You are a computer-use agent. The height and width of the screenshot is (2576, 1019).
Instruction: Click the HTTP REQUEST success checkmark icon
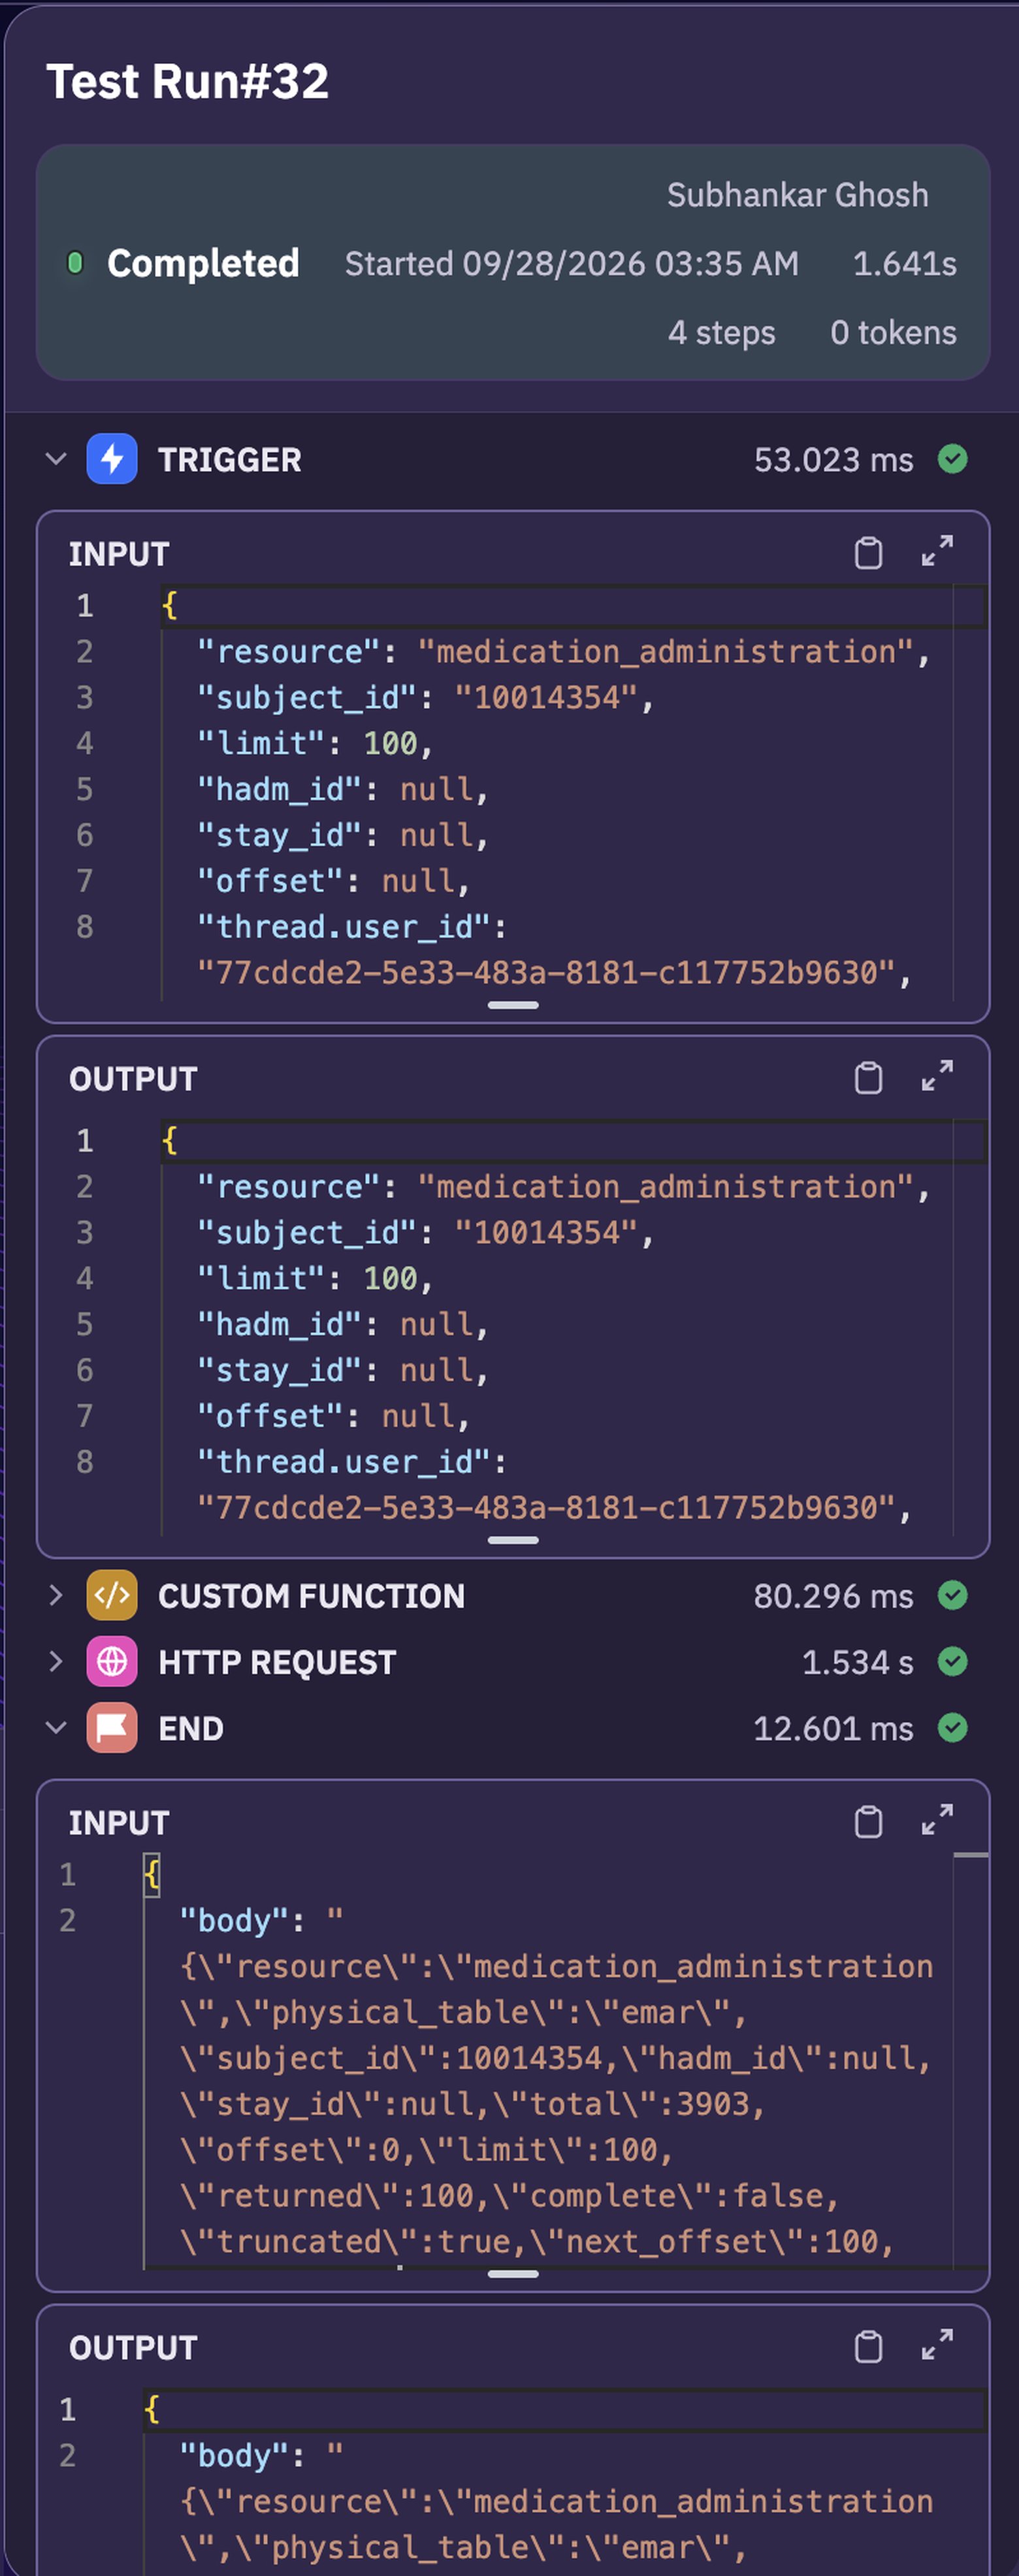click(x=953, y=1661)
